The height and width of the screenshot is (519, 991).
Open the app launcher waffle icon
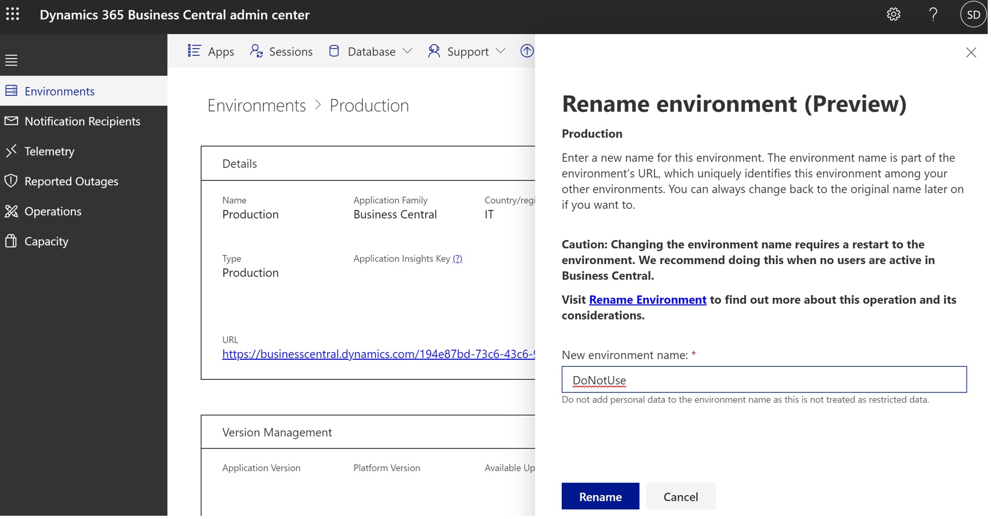click(13, 15)
